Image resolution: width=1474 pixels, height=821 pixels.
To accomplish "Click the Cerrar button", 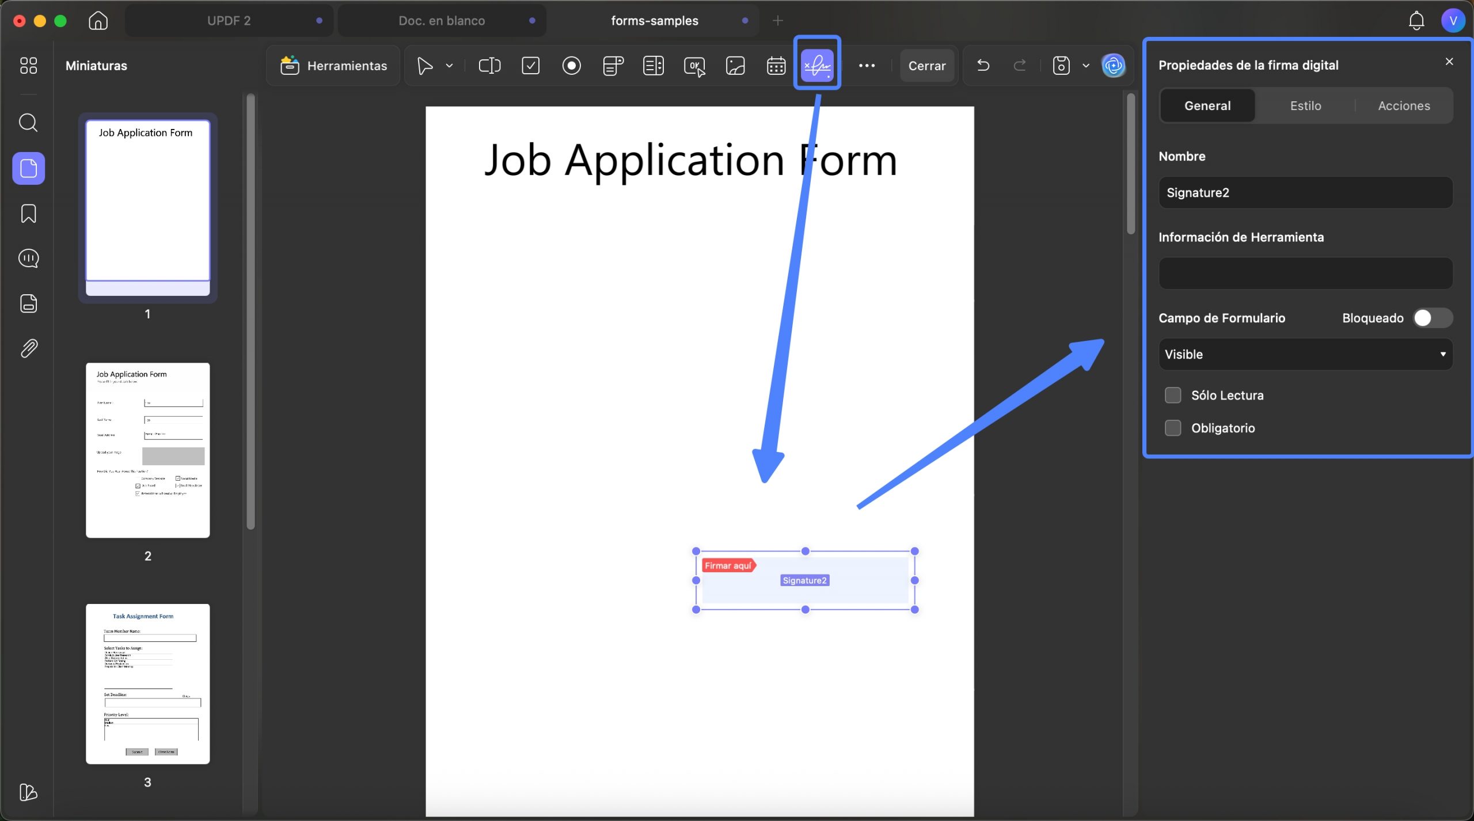I will tap(927, 66).
